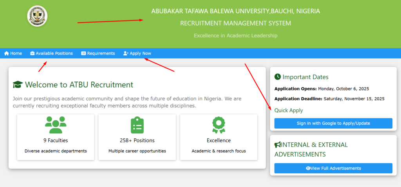
Task: Click the clipboard icon above 258+ Positions
Action: (137, 125)
